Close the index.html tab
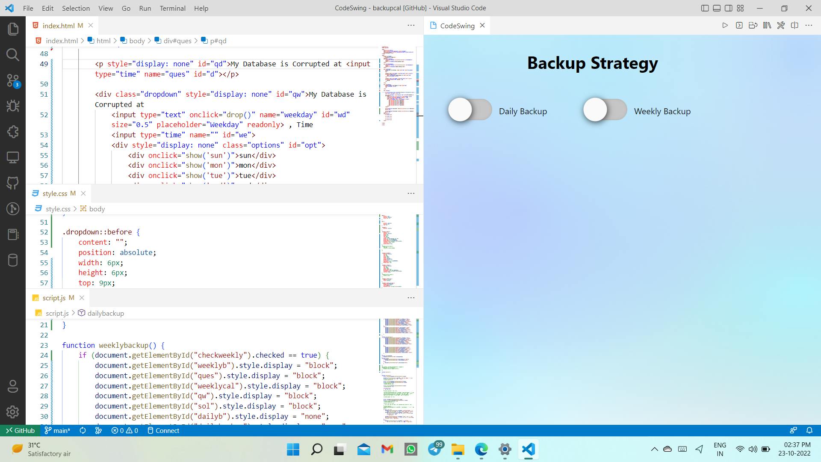 (x=91, y=26)
